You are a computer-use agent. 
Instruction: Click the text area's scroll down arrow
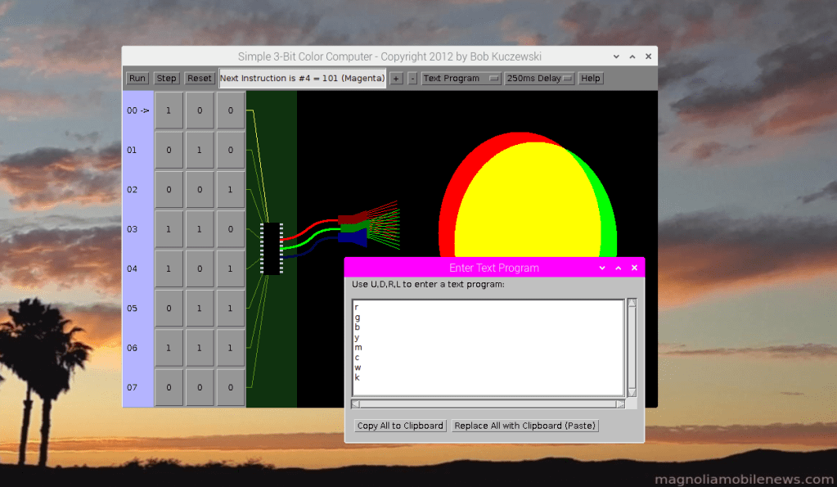pyautogui.click(x=632, y=392)
